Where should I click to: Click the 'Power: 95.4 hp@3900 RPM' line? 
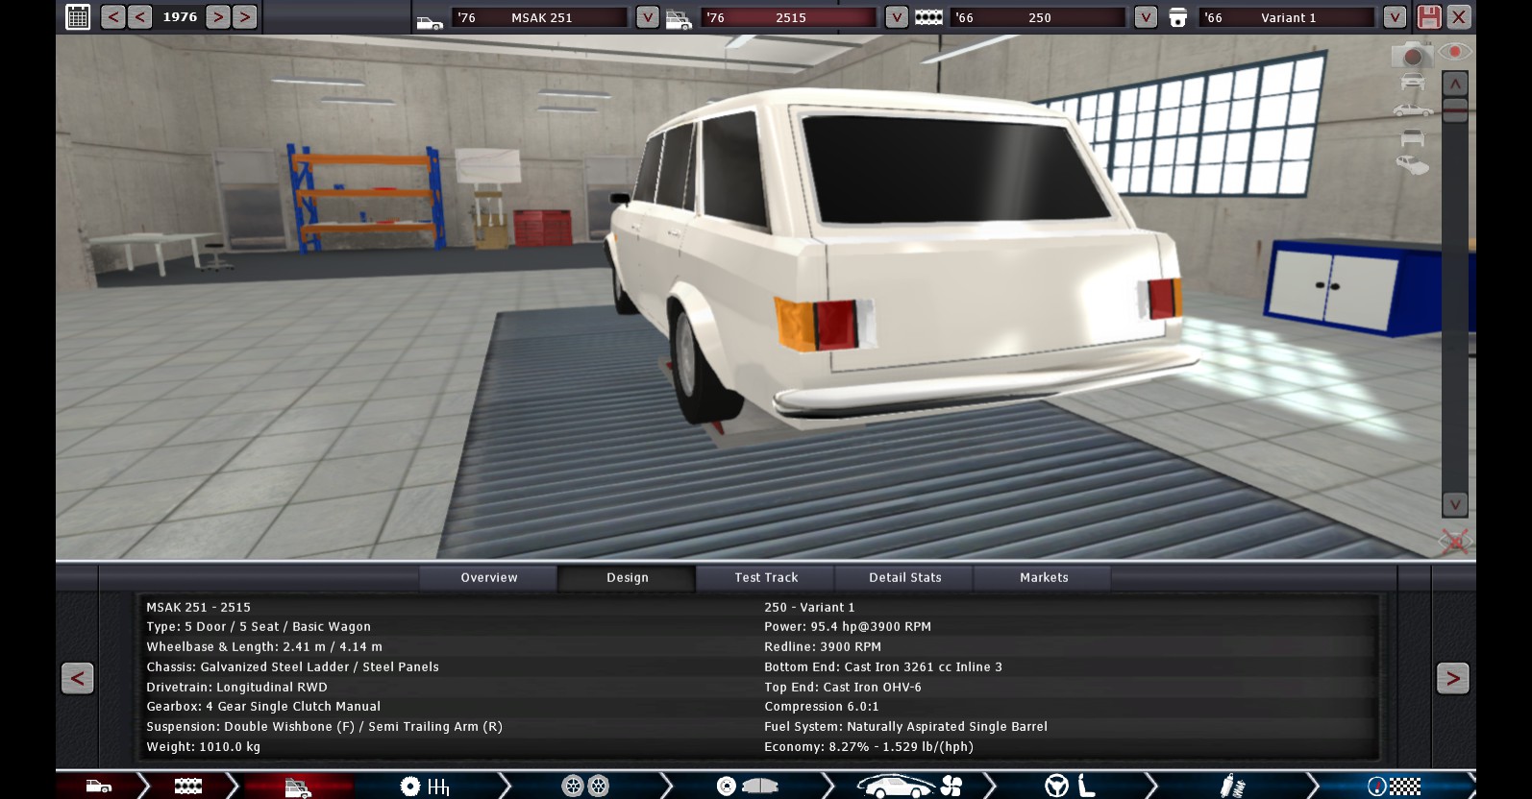[x=848, y=626]
